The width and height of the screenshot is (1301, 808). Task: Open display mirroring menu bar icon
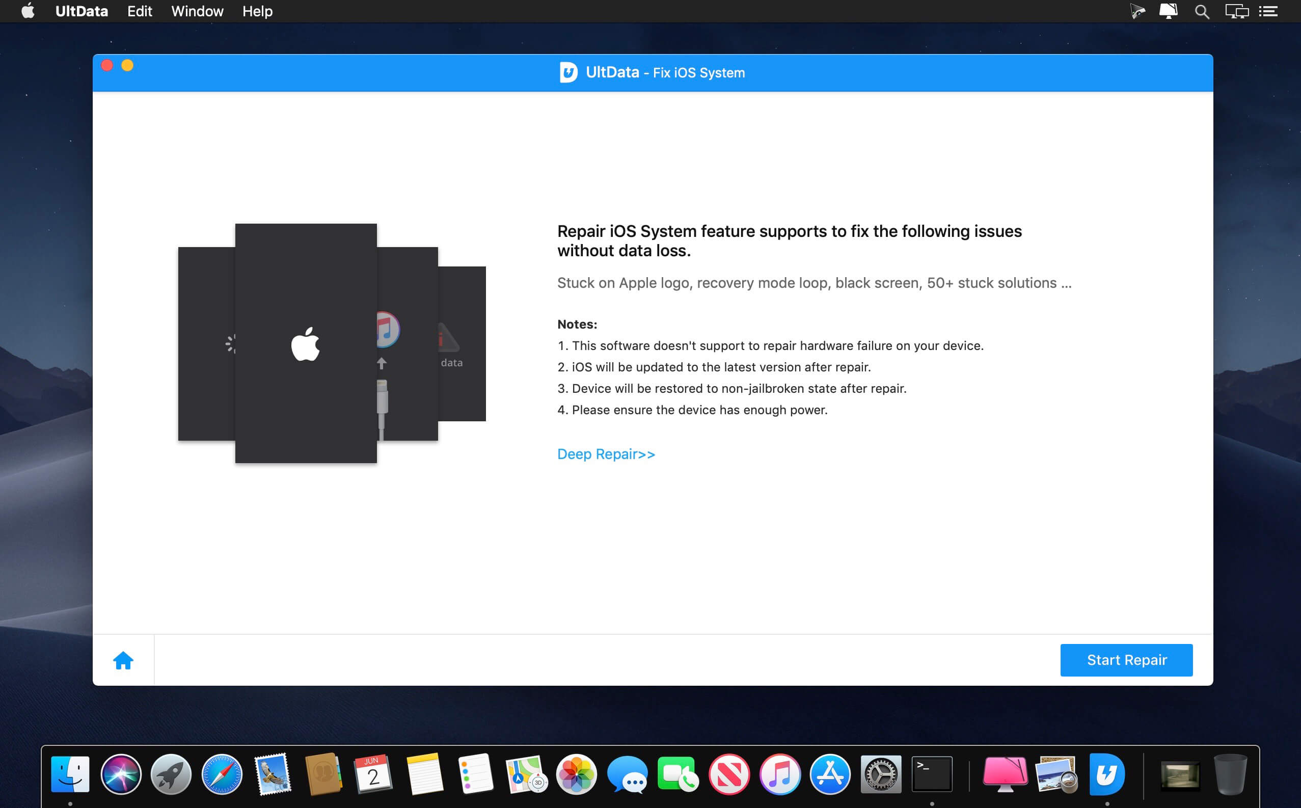click(x=1236, y=11)
